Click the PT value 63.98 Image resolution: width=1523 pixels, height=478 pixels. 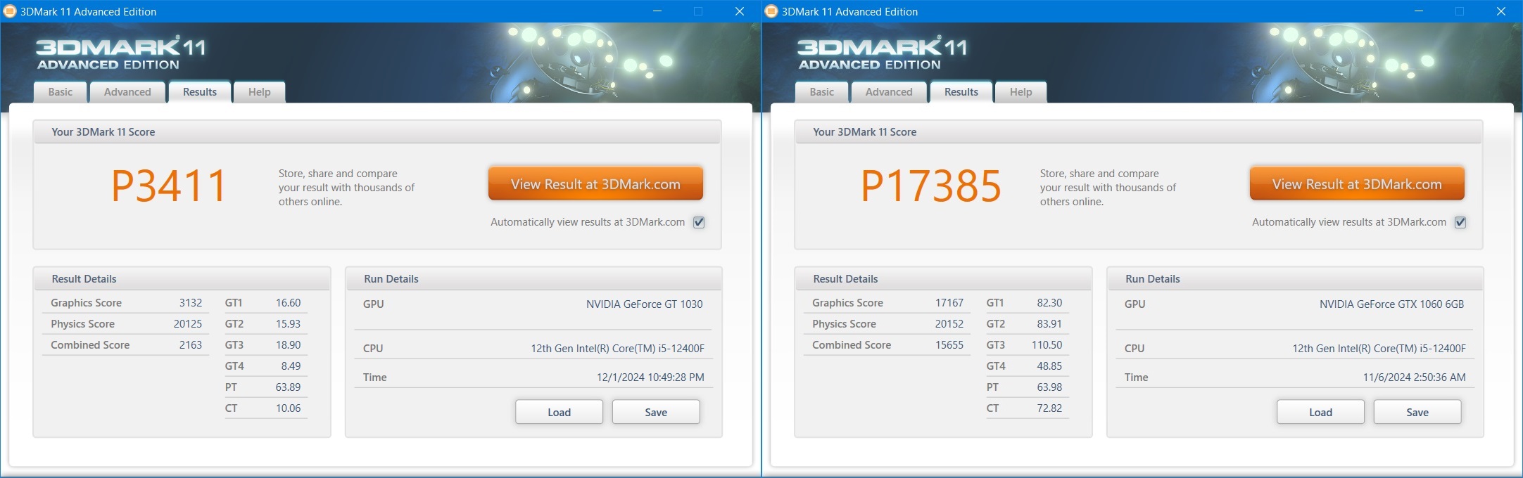1049,387
